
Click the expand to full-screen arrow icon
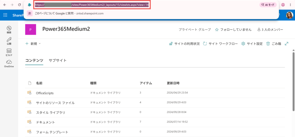tap(287, 43)
